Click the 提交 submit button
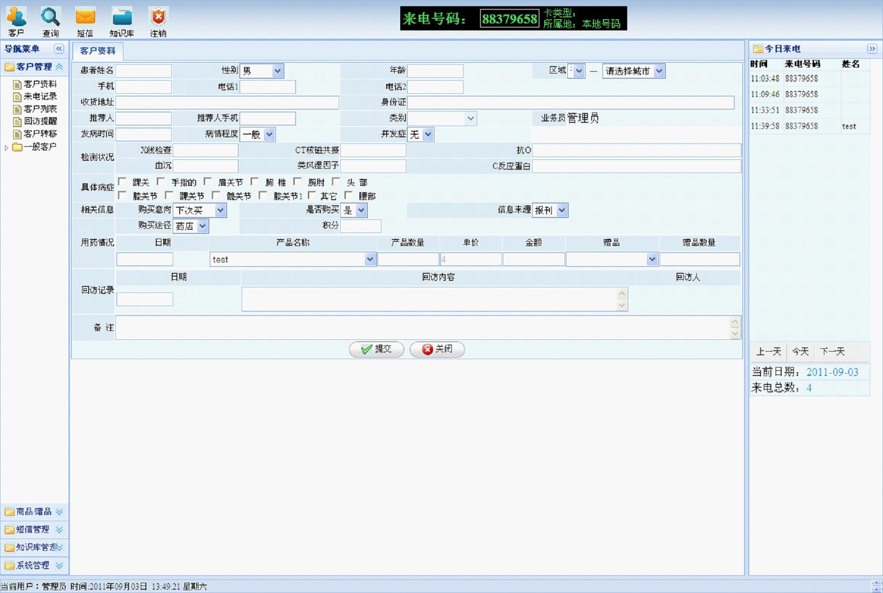The image size is (883, 593). [376, 349]
